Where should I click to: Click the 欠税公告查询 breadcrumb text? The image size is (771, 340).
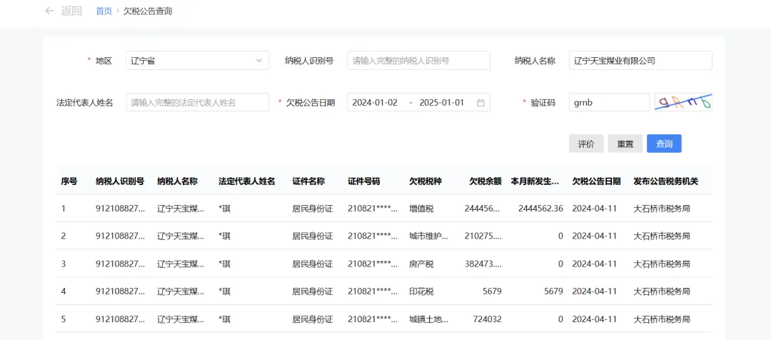tap(148, 11)
